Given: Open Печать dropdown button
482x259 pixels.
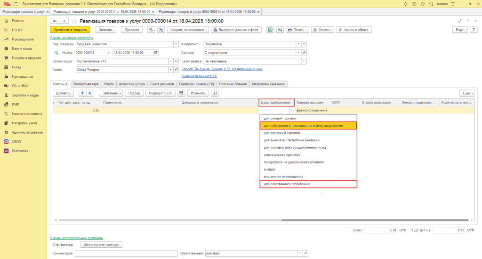Looking at the screenshot, I should (297, 30).
